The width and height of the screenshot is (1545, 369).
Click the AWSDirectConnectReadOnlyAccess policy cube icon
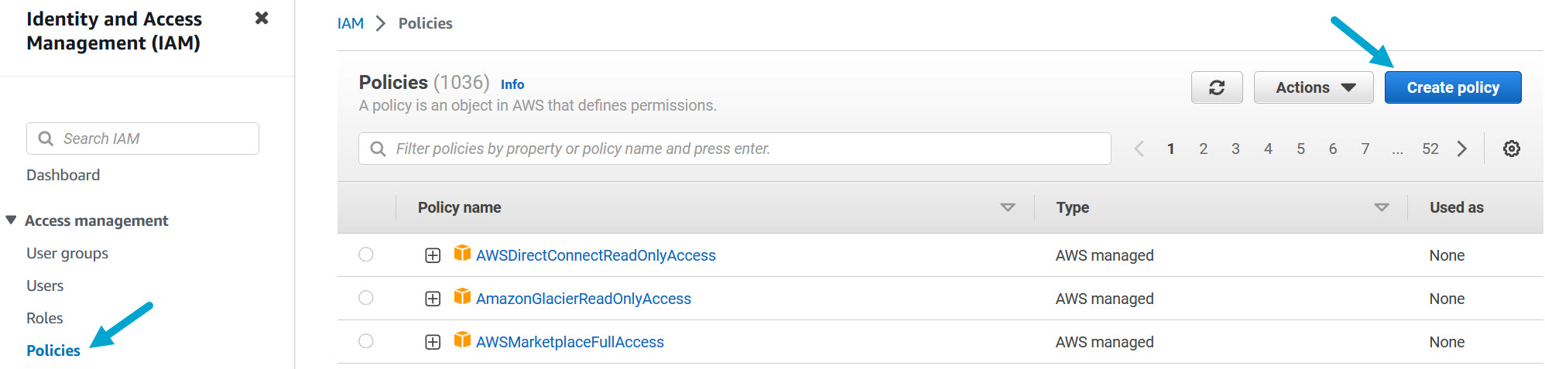point(462,254)
